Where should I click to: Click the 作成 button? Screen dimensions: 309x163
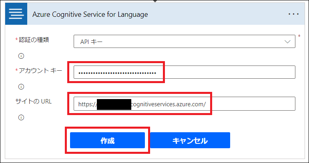107,140
